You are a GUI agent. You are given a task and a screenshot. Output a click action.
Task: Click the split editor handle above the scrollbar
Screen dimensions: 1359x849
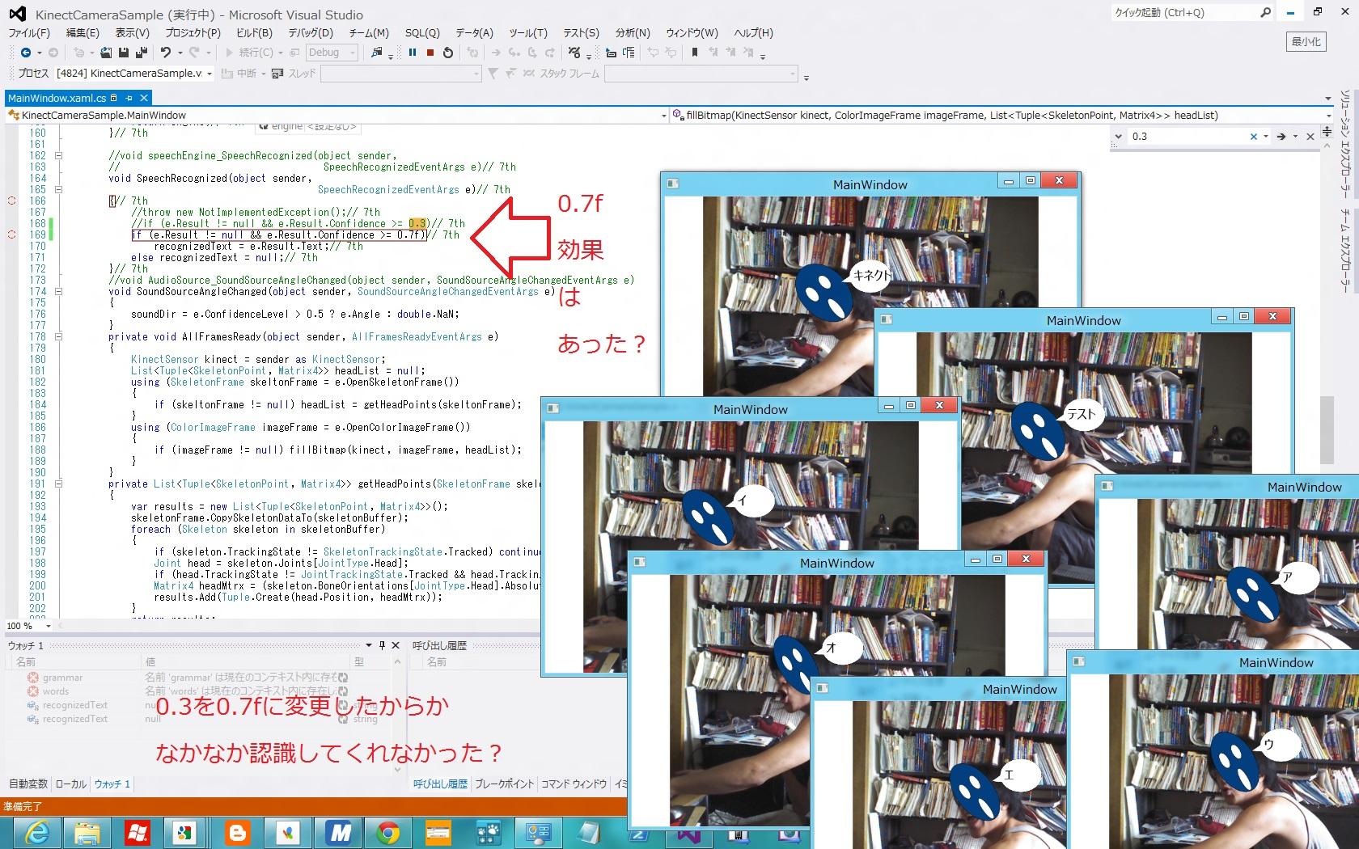[1327, 130]
